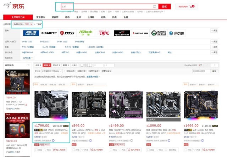Image resolution: width=227 pixels, height=157 pixels.
Task: Filter by ASRock brand logo
Action: 85,33
